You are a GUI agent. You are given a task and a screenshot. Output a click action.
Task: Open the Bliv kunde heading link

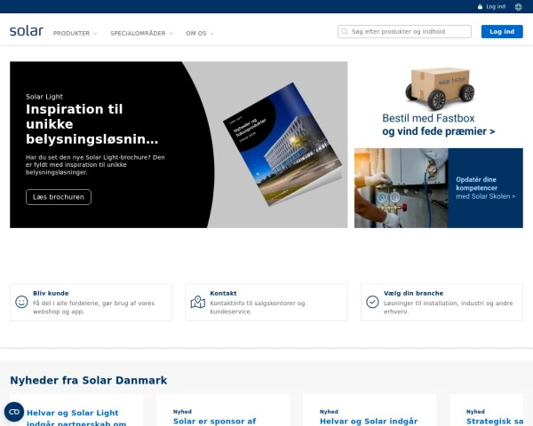point(51,293)
